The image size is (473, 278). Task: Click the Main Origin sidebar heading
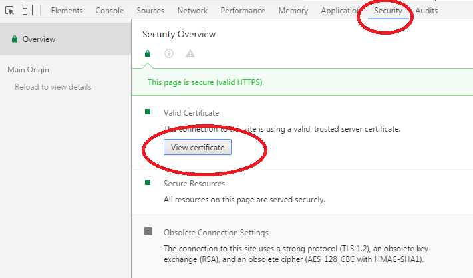[x=28, y=70]
